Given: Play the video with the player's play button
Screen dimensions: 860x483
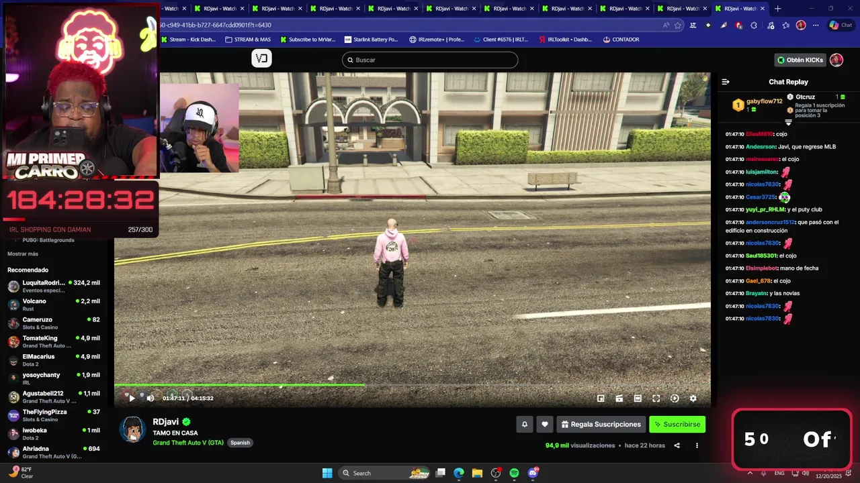Looking at the screenshot, I should tap(132, 398).
